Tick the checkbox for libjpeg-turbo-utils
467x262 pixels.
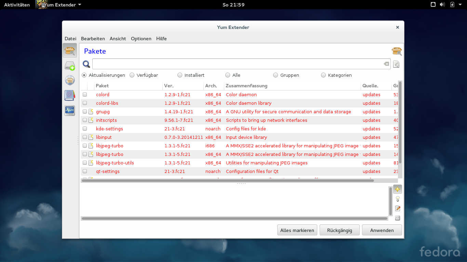[x=85, y=163]
